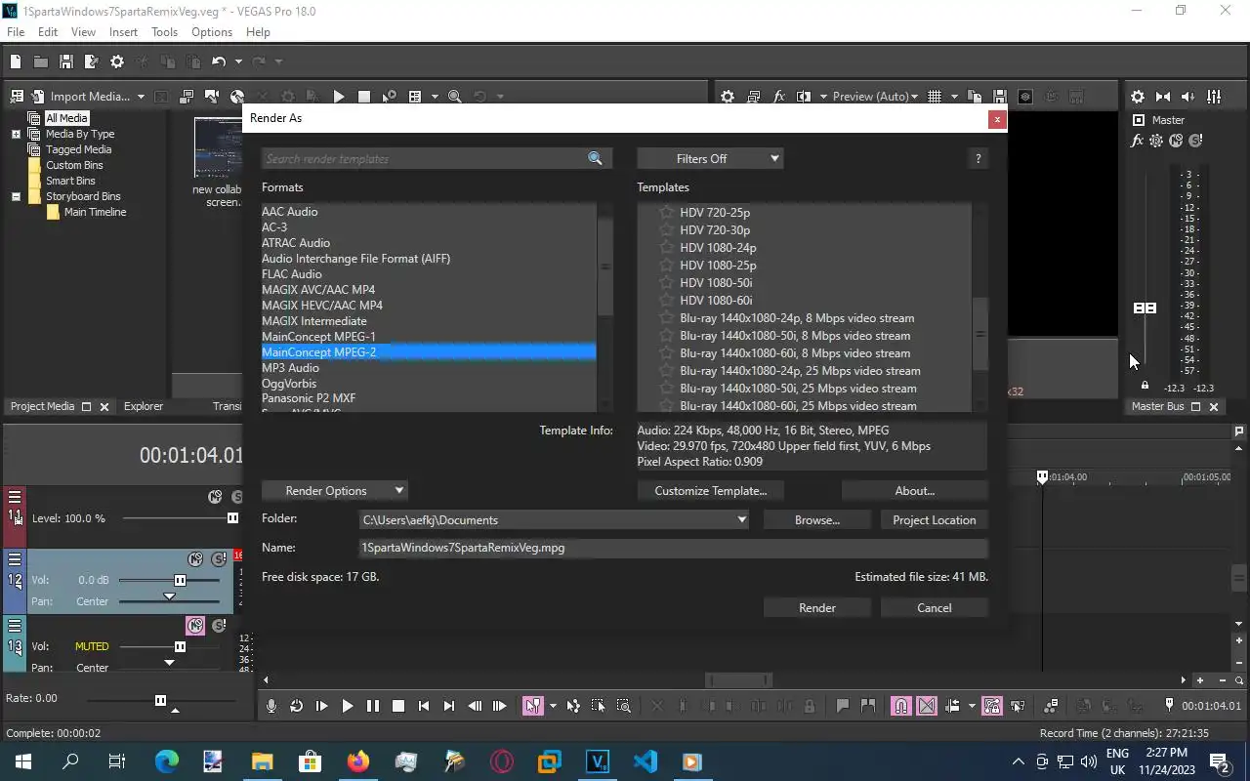Click the Undo arrow in main toolbar
This screenshot has height=781, width=1250.
(x=218, y=62)
